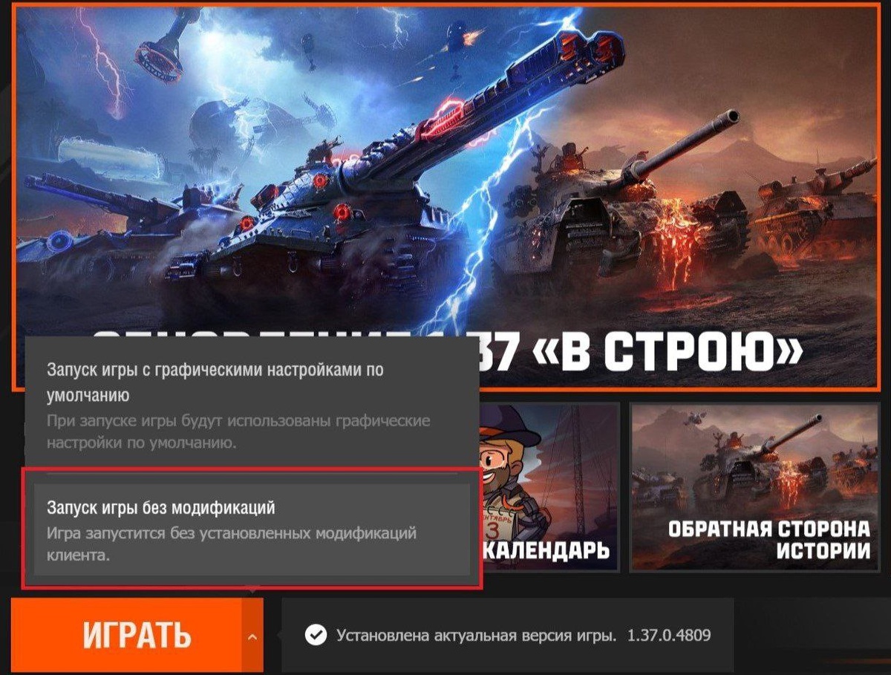The height and width of the screenshot is (675, 891).
Task: Click the version number 1.37.0.4809
Action: [669, 636]
